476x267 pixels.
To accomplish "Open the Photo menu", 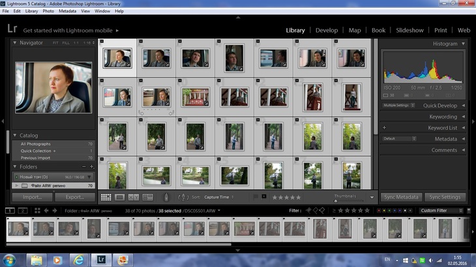I will click(48, 11).
